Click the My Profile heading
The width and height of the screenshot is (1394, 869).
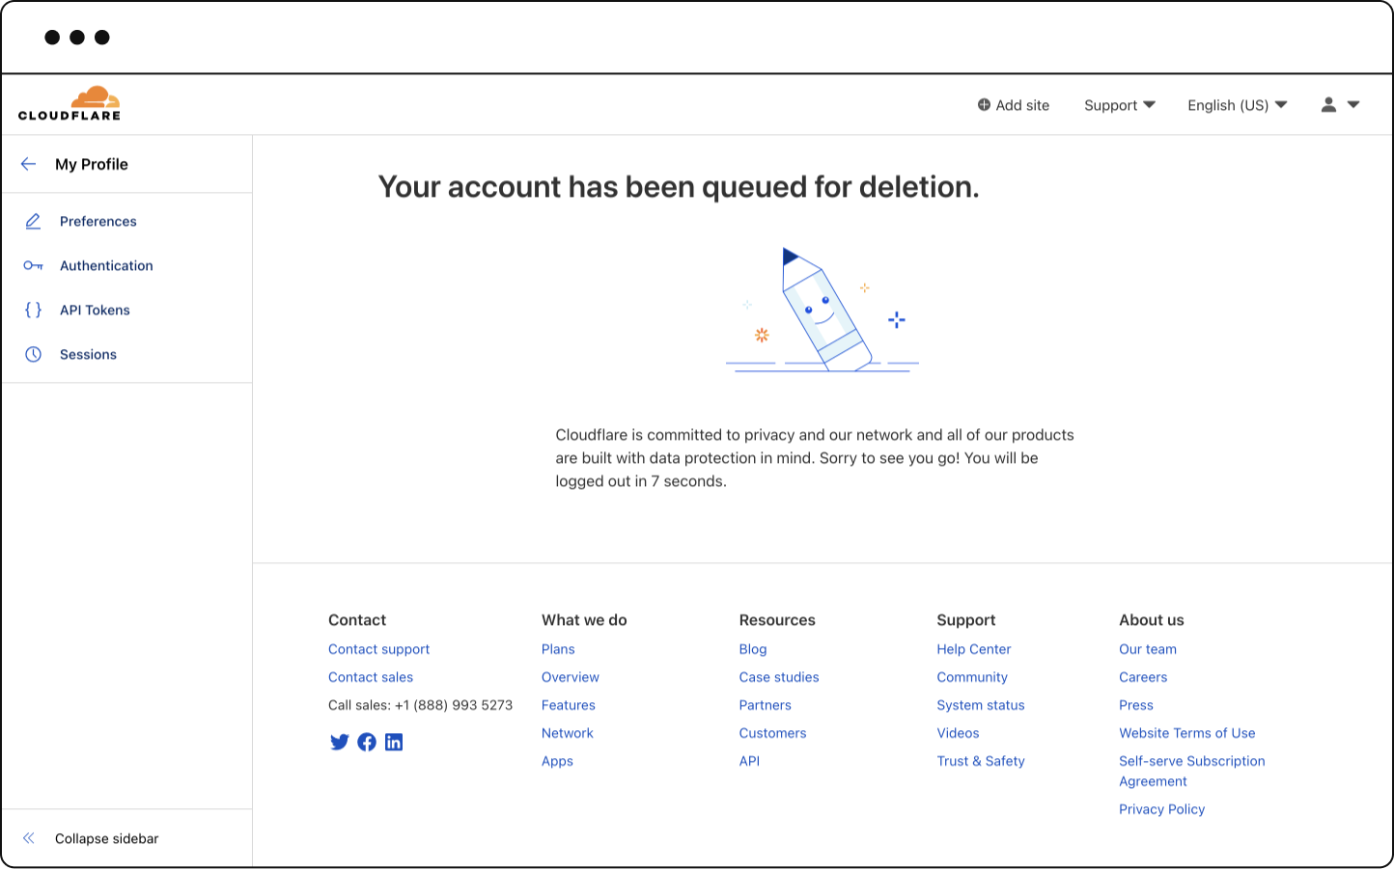tap(92, 164)
